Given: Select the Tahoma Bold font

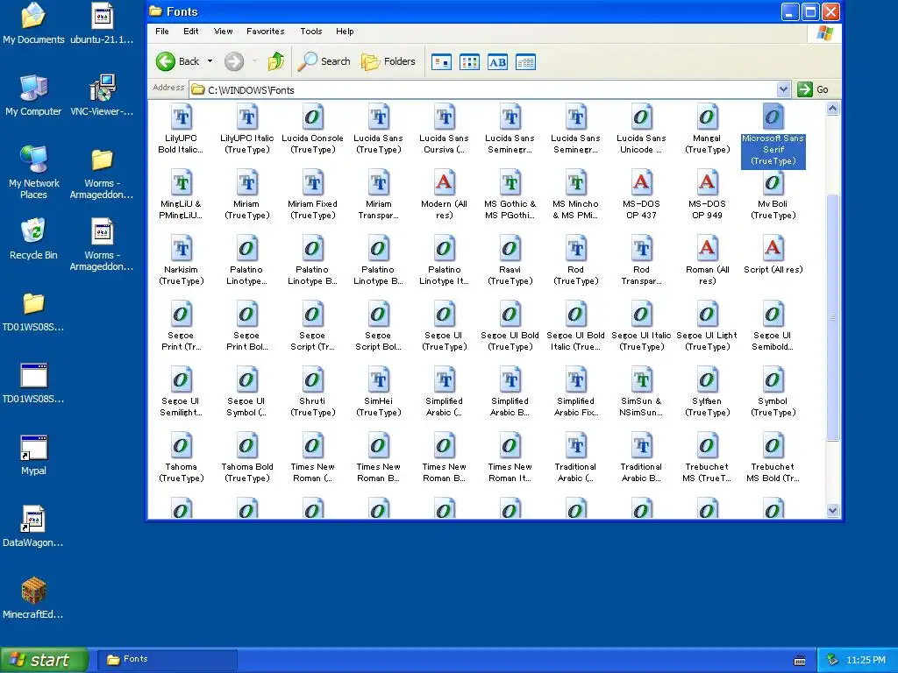Looking at the screenshot, I should pyautogui.click(x=246, y=458).
